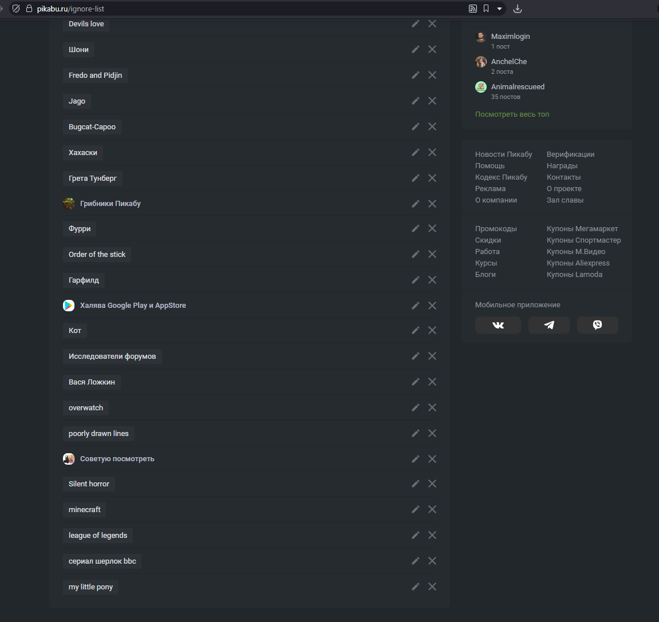Screen dimensions: 659x622
Task: Go to Зал славы page
Action: pyautogui.click(x=565, y=200)
